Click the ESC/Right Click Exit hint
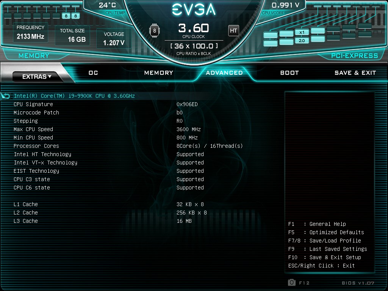The height and width of the screenshot is (291, 388). [x=321, y=266]
